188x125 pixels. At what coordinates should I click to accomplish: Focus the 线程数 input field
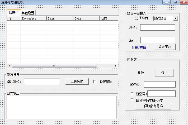pyautogui.click(x=159, y=84)
